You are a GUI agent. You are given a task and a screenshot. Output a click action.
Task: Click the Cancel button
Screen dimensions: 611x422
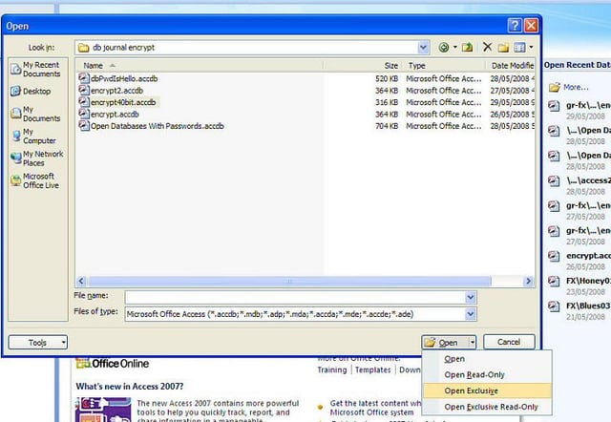[x=509, y=342]
